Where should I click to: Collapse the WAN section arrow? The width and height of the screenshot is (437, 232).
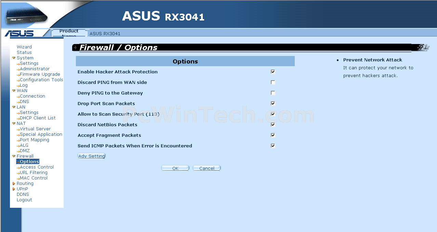(14, 91)
